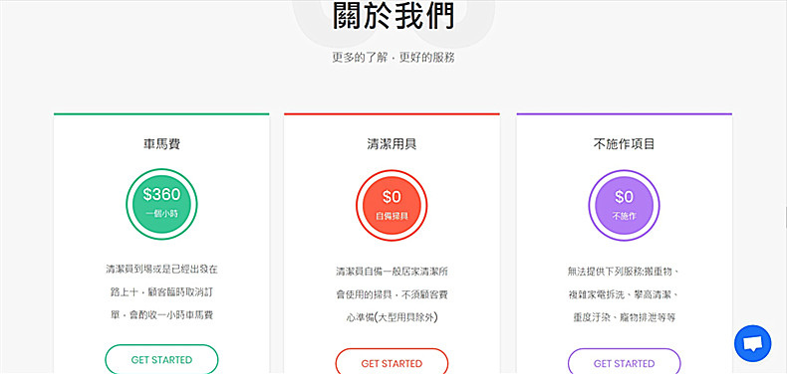Click the line 心準備(大型用具除外)
Image resolution: width=787 pixels, height=374 pixels.
tap(392, 318)
